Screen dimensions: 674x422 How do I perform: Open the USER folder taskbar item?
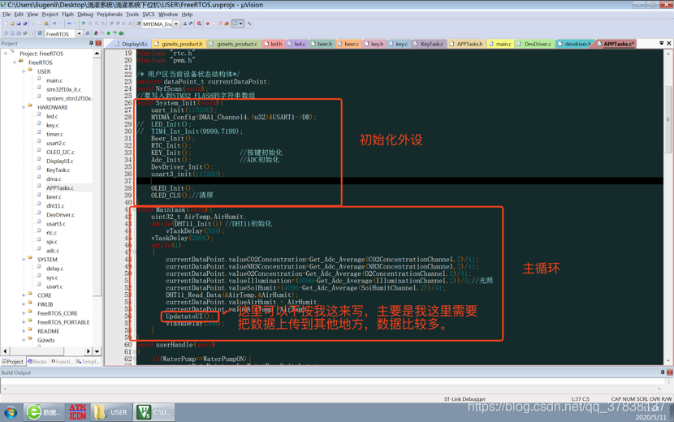click(110, 412)
